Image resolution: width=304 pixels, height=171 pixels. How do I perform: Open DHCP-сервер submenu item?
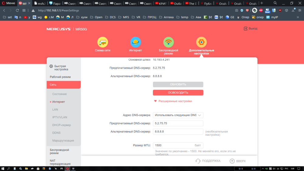click(x=61, y=125)
